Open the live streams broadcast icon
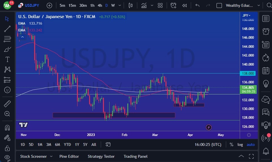Image resolution: width=272 pixels, height=162 pixels. pos(266,138)
